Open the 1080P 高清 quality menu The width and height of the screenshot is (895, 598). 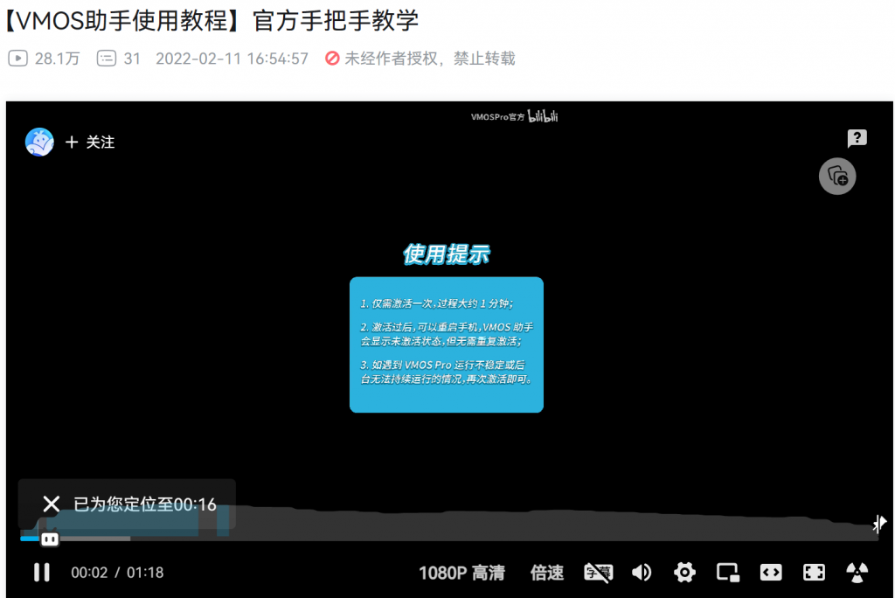[461, 573]
